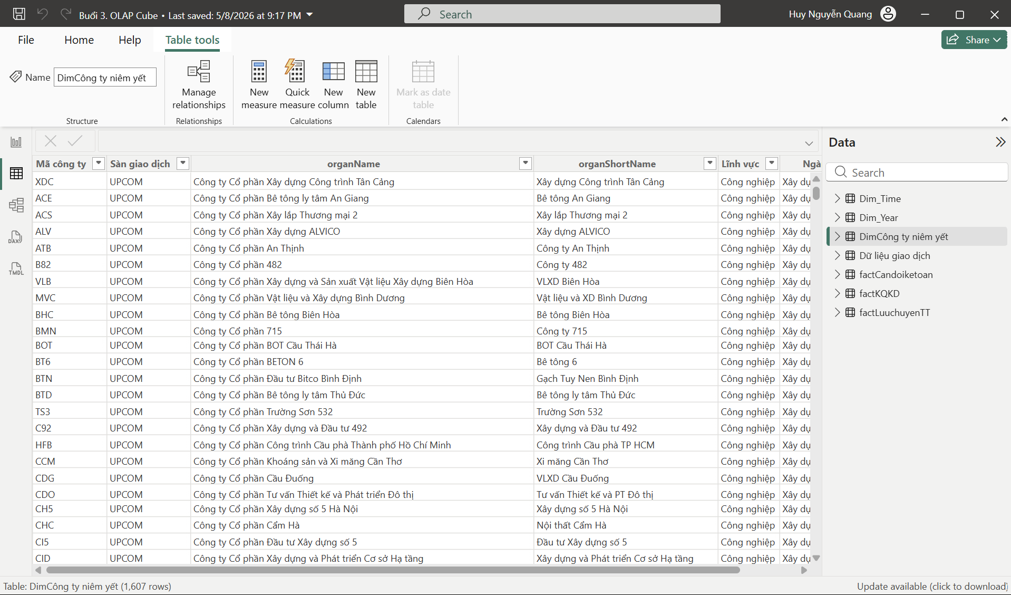Open Quick measure dialog
This screenshot has width=1011, height=595.
[297, 84]
